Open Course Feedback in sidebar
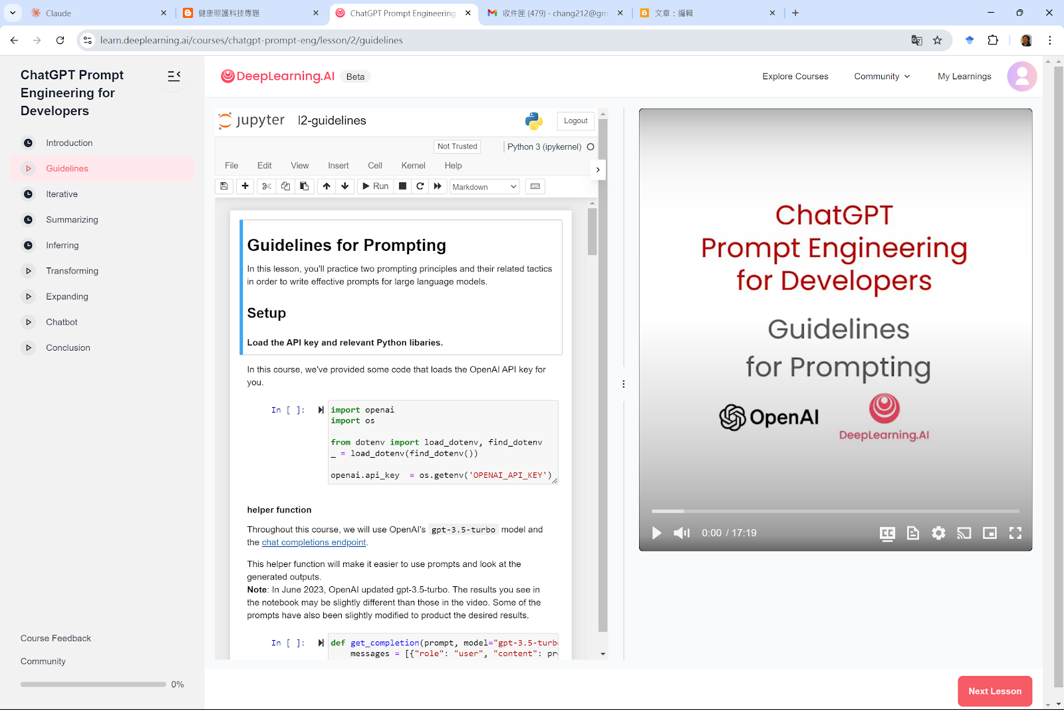Image resolution: width=1064 pixels, height=710 pixels. click(x=56, y=638)
